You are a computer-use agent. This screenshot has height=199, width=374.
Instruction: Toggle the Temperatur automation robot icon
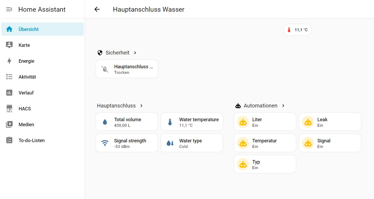tap(243, 143)
